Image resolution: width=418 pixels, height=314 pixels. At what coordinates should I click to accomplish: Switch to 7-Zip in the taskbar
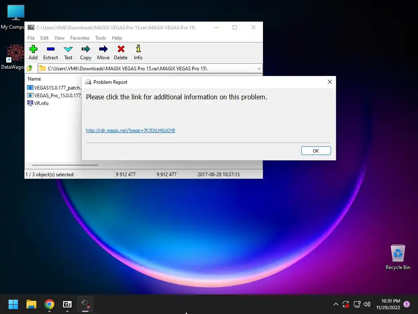[67, 304]
